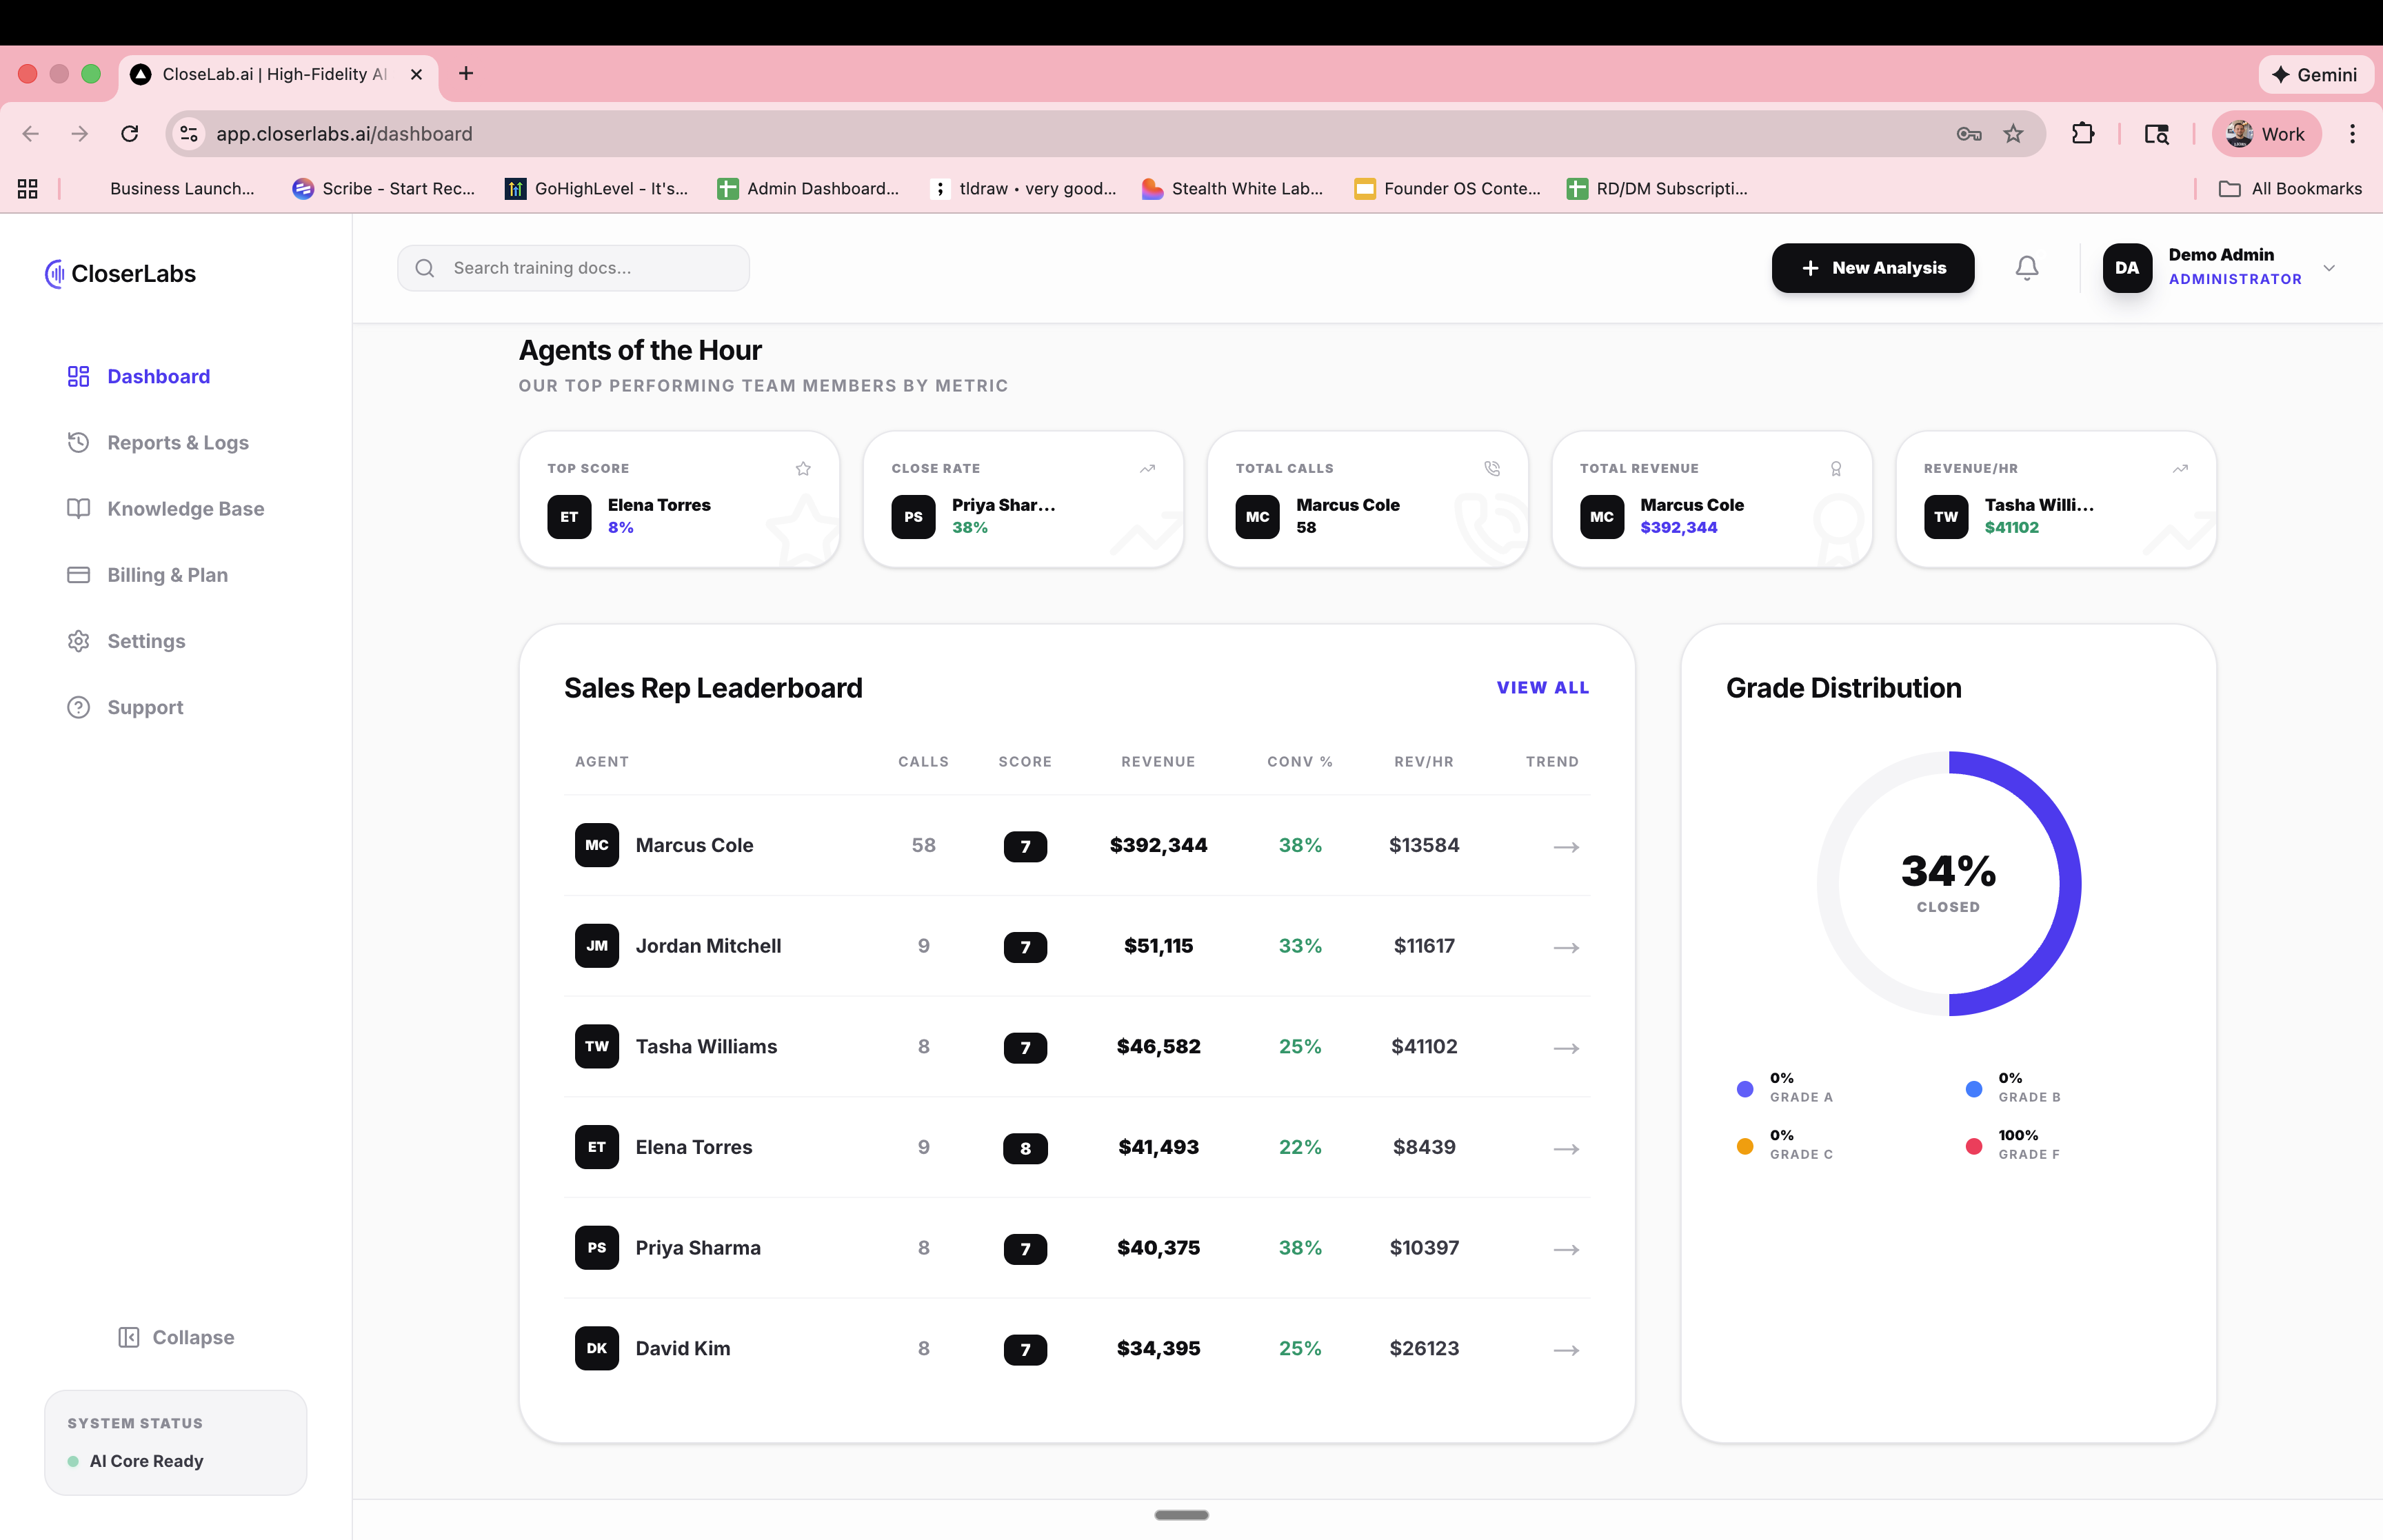Select Dashboard in the navigation menu
The image size is (2383, 1540).
pyautogui.click(x=158, y=376)
